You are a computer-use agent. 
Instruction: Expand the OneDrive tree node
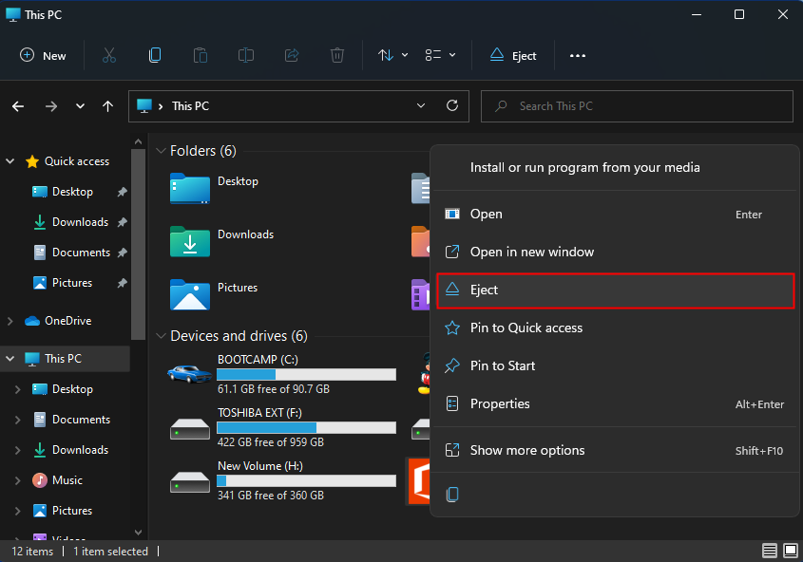[x=10, y=321]
